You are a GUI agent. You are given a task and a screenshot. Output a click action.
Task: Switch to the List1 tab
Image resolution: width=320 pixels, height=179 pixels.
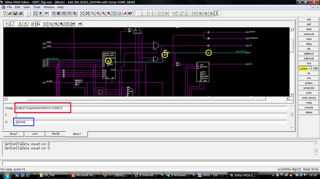[x=35, y=134]
